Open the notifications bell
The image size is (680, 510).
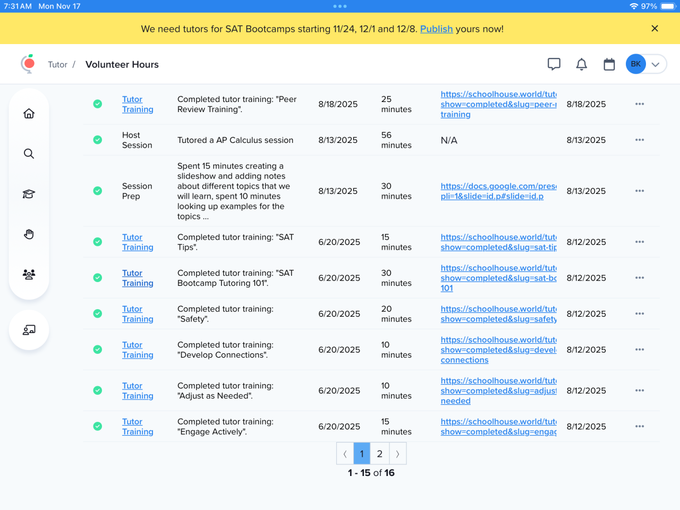click(x=582, y=64)
